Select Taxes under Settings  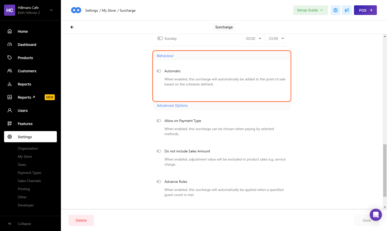[x=22, y=165]
